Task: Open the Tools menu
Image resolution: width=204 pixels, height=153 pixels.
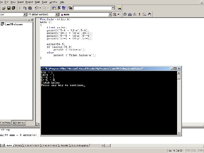Action: tap(44, 2)
